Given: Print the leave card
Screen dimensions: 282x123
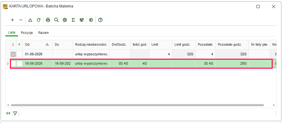Looking at the screenshot, I should click(48, 20).
